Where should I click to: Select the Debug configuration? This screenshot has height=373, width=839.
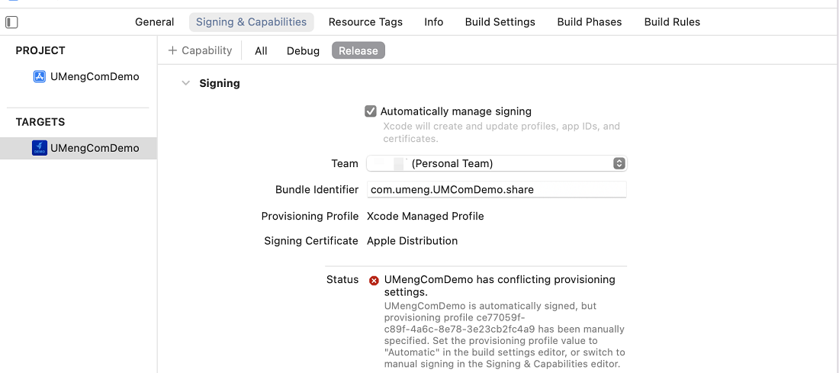coord(304,51)
